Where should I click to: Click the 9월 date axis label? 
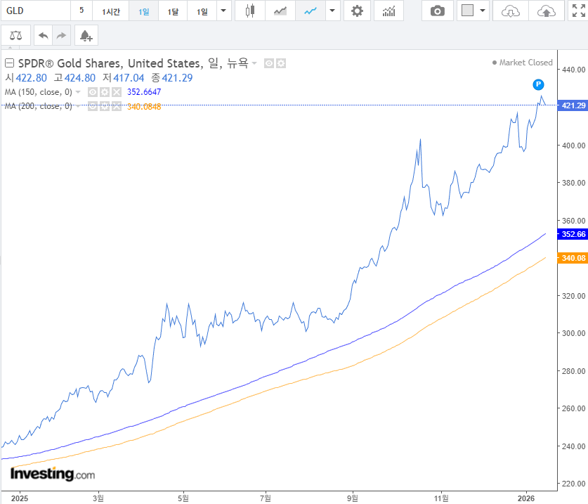(x=353, y=498)
